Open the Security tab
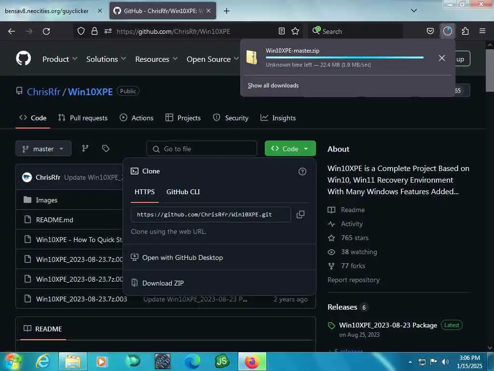494x371 pixels. tap(231, 118)
